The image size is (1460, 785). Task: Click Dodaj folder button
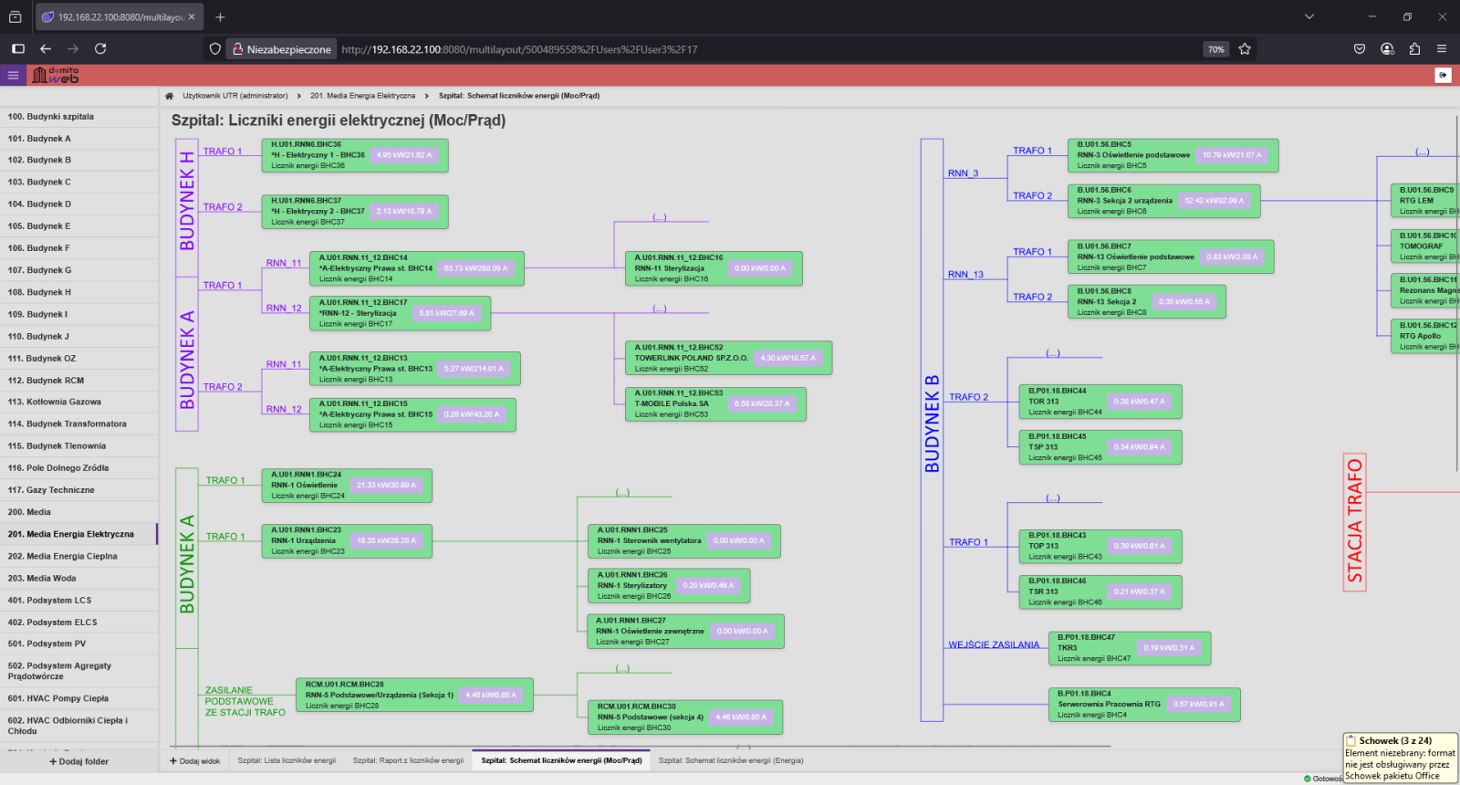pos(78,761)
